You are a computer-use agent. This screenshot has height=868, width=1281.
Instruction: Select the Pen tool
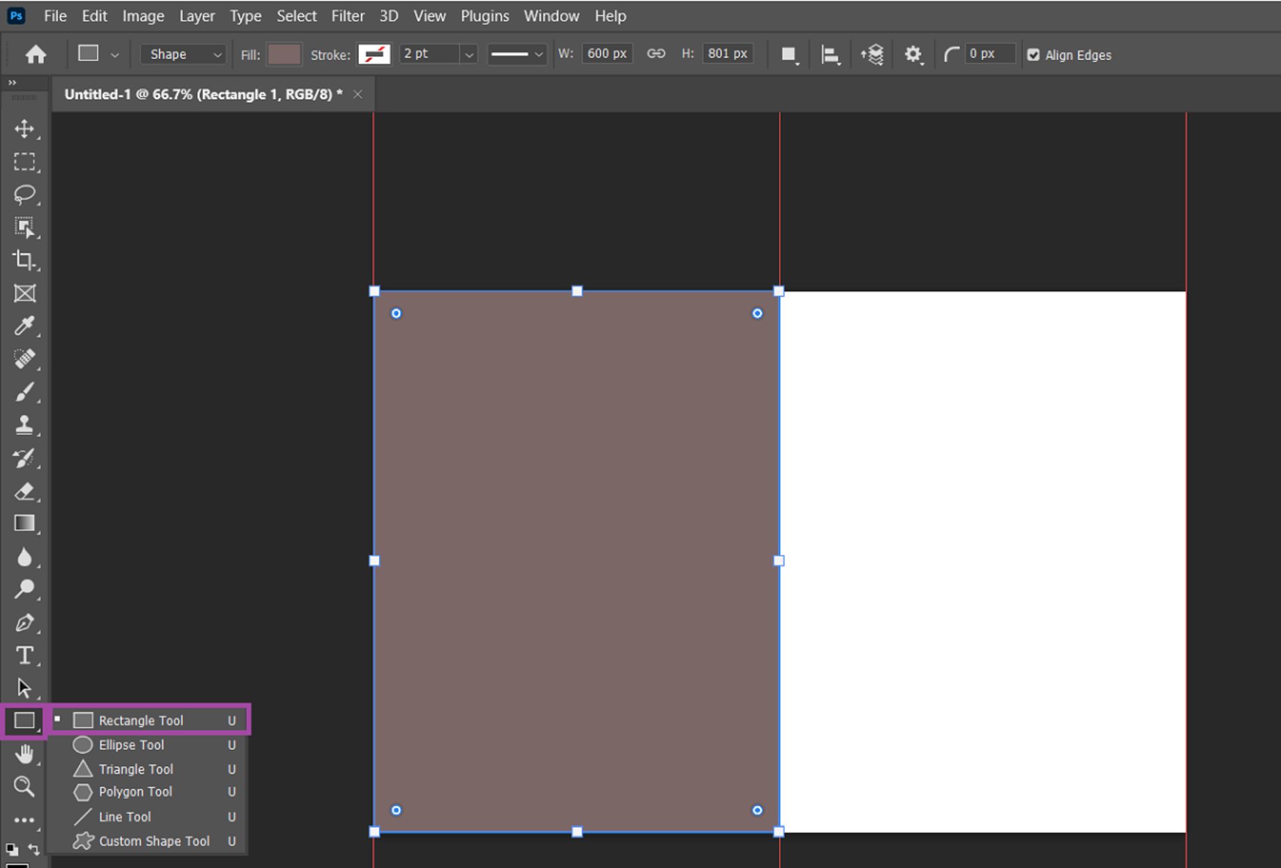point(25,622)
